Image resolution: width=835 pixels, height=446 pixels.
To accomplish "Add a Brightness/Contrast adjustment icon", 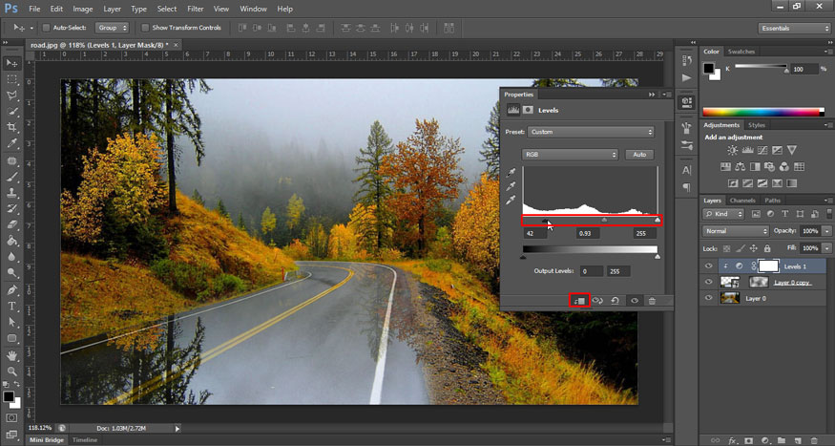I will [x=732, y=151].
